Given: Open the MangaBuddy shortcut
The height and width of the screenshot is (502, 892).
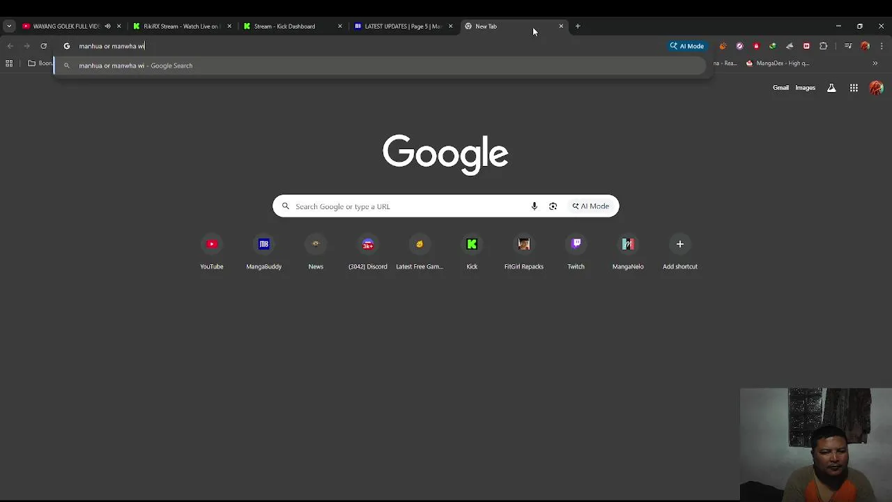Looking at the screenshot, I should [263, 253].
